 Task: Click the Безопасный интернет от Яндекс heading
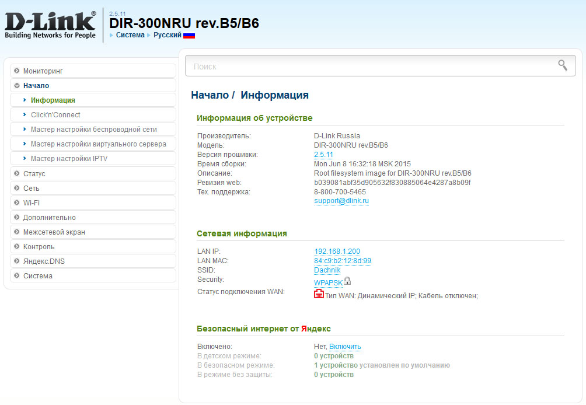click(x=263, y=329)
